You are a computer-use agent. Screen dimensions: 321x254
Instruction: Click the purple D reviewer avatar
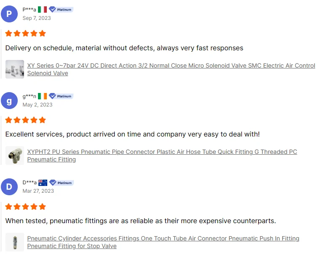click(9, 187)
